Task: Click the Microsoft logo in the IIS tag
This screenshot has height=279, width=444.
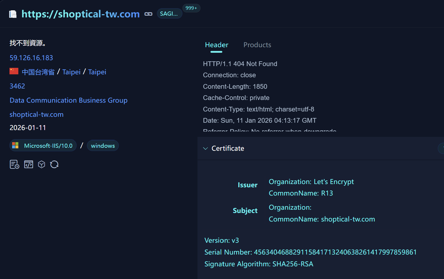Action: tap(15, 145)
